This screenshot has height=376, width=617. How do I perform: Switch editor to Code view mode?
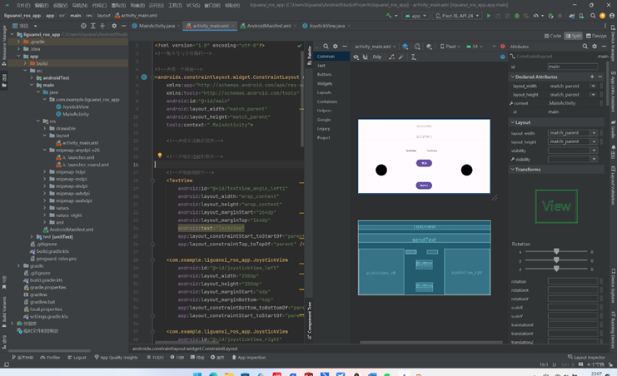coord(553,36)
